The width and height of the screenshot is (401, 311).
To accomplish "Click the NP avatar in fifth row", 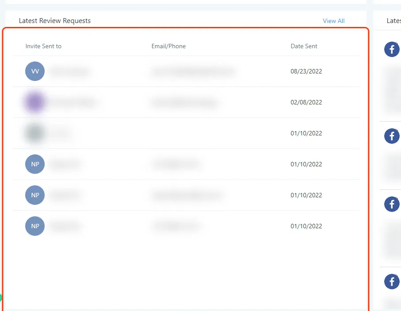I will tap(35, 195).
